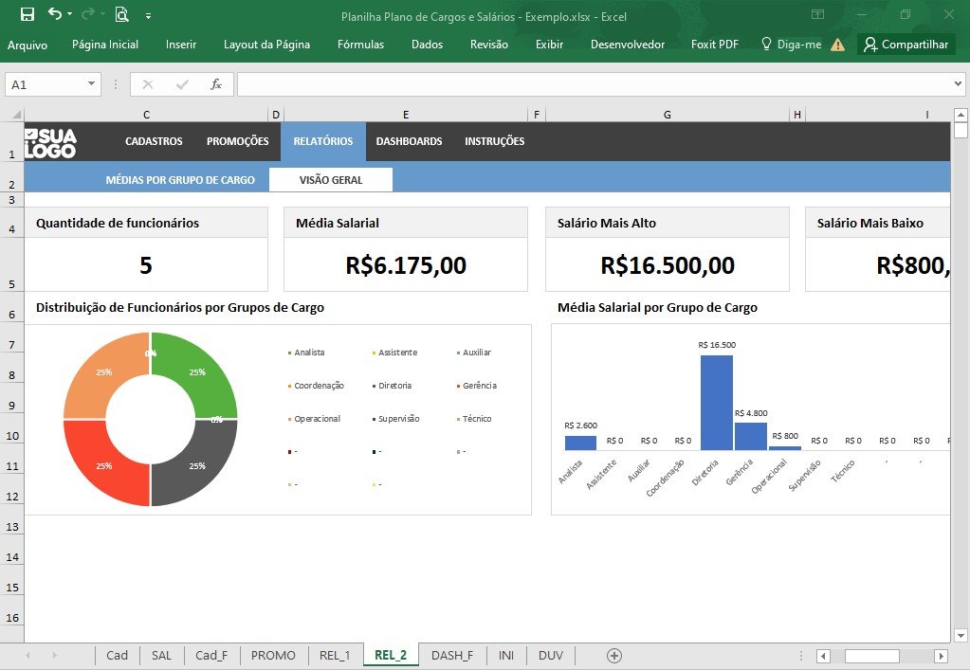Open the PROMO sheet tab
970x670 pixels.
pos(273,655)
